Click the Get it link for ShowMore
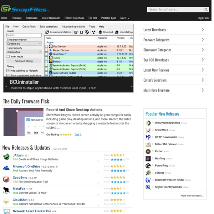This screenshot has height=214, width=214. [x=78, y=134]
